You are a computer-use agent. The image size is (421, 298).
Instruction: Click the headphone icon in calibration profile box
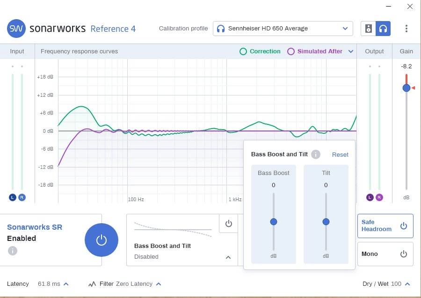pos(221,29)
